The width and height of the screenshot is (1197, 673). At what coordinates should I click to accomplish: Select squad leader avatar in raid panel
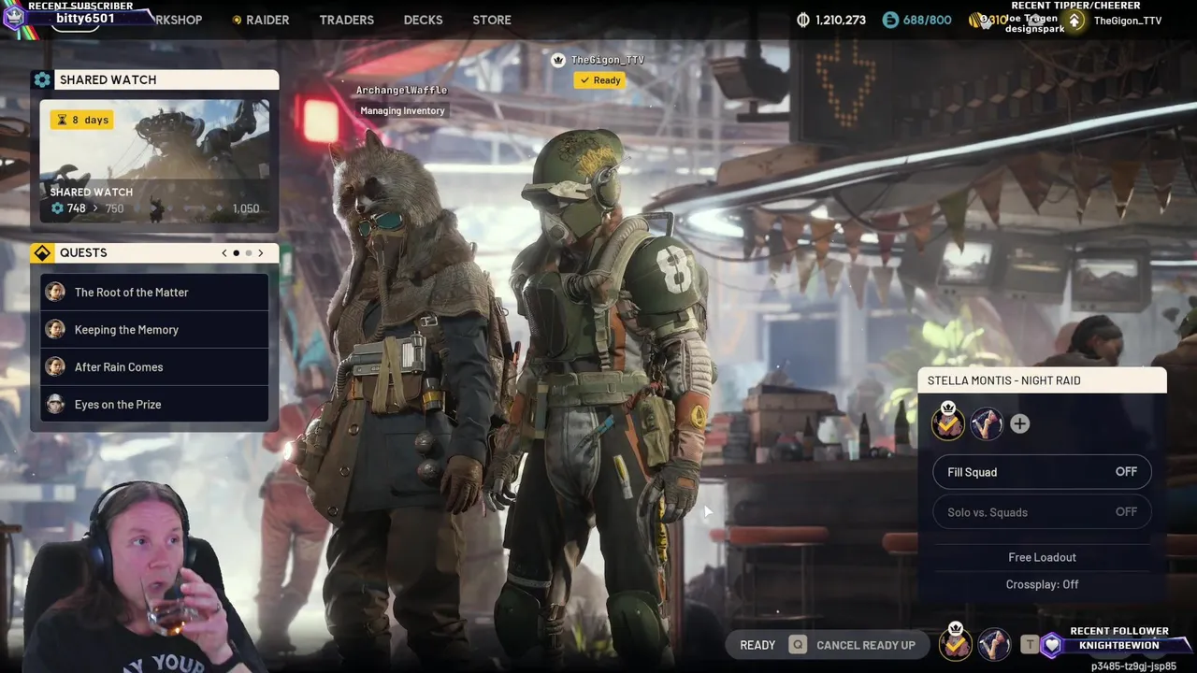tap(948, 423)
